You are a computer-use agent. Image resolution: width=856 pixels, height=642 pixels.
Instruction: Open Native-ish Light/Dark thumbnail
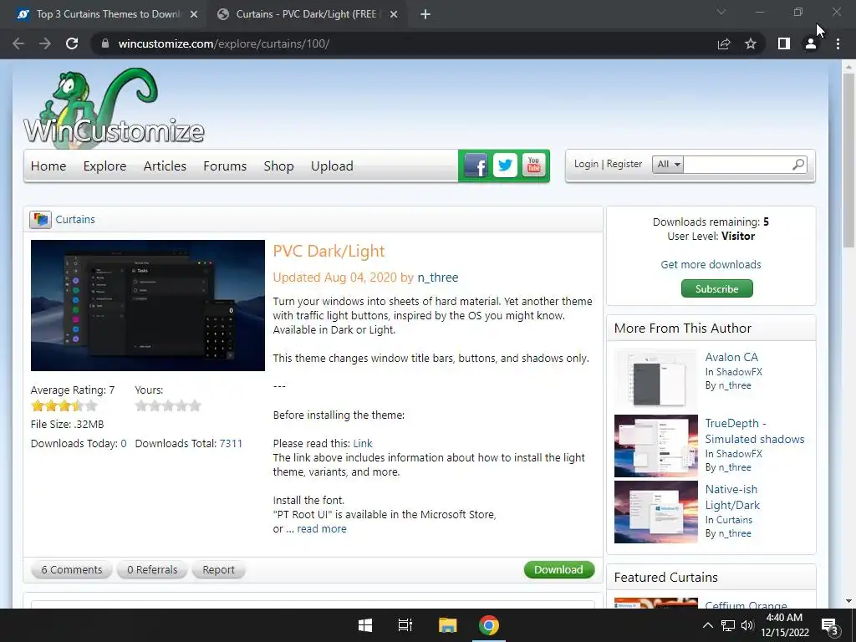point(656,512)
